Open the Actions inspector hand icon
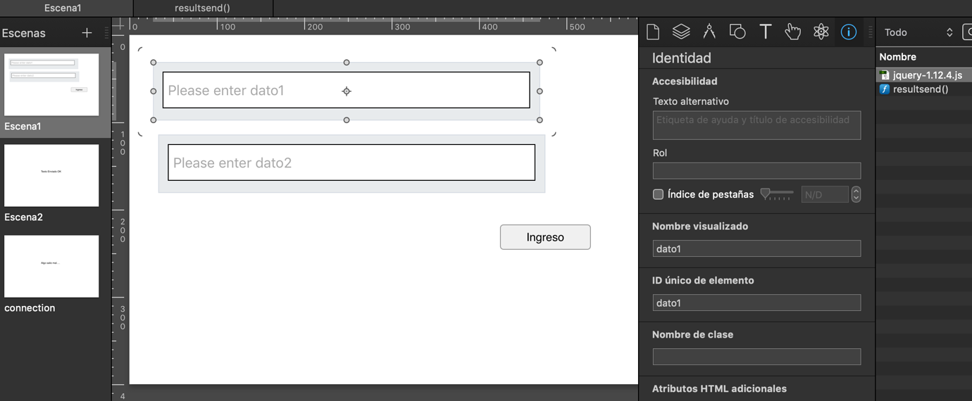This screenshot has height=401, width=972. pos(793,32)
